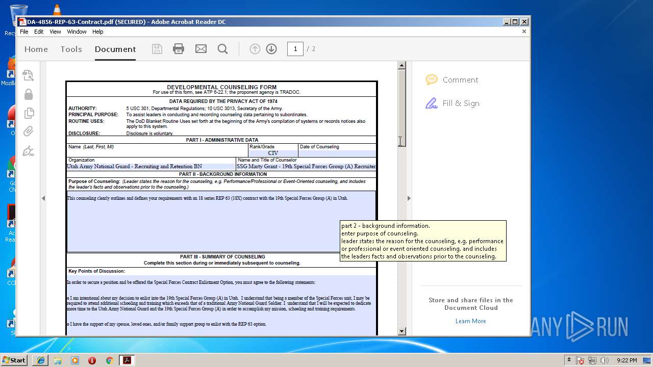Open the Help menu
Screen dimensions: 653x367
tap(97, 32)
